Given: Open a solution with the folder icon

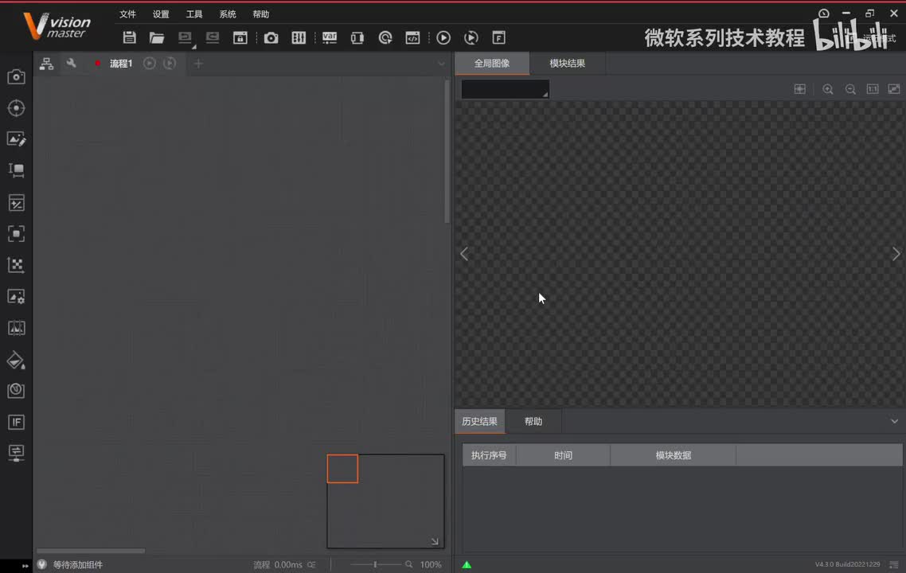Looking at the screenshot, I should click(x=157, y=37).
